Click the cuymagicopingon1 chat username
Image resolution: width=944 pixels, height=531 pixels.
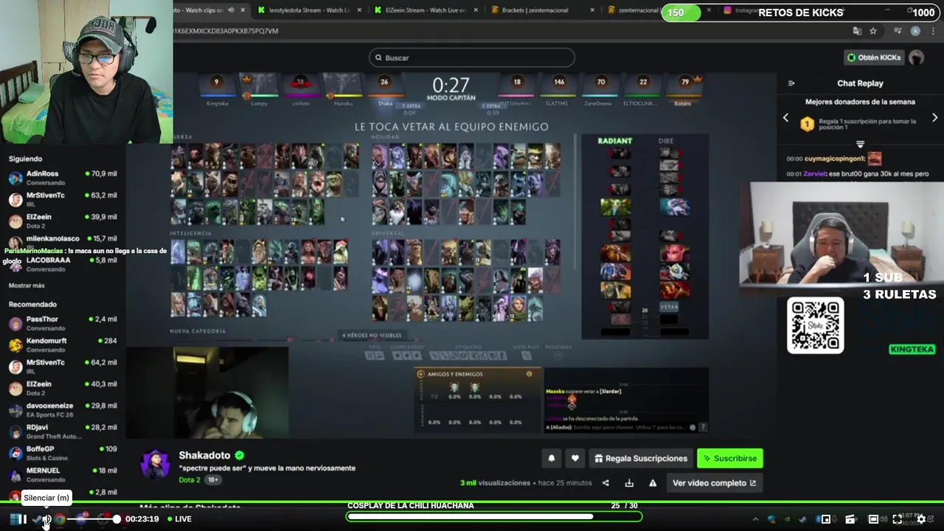coord(835,159)
